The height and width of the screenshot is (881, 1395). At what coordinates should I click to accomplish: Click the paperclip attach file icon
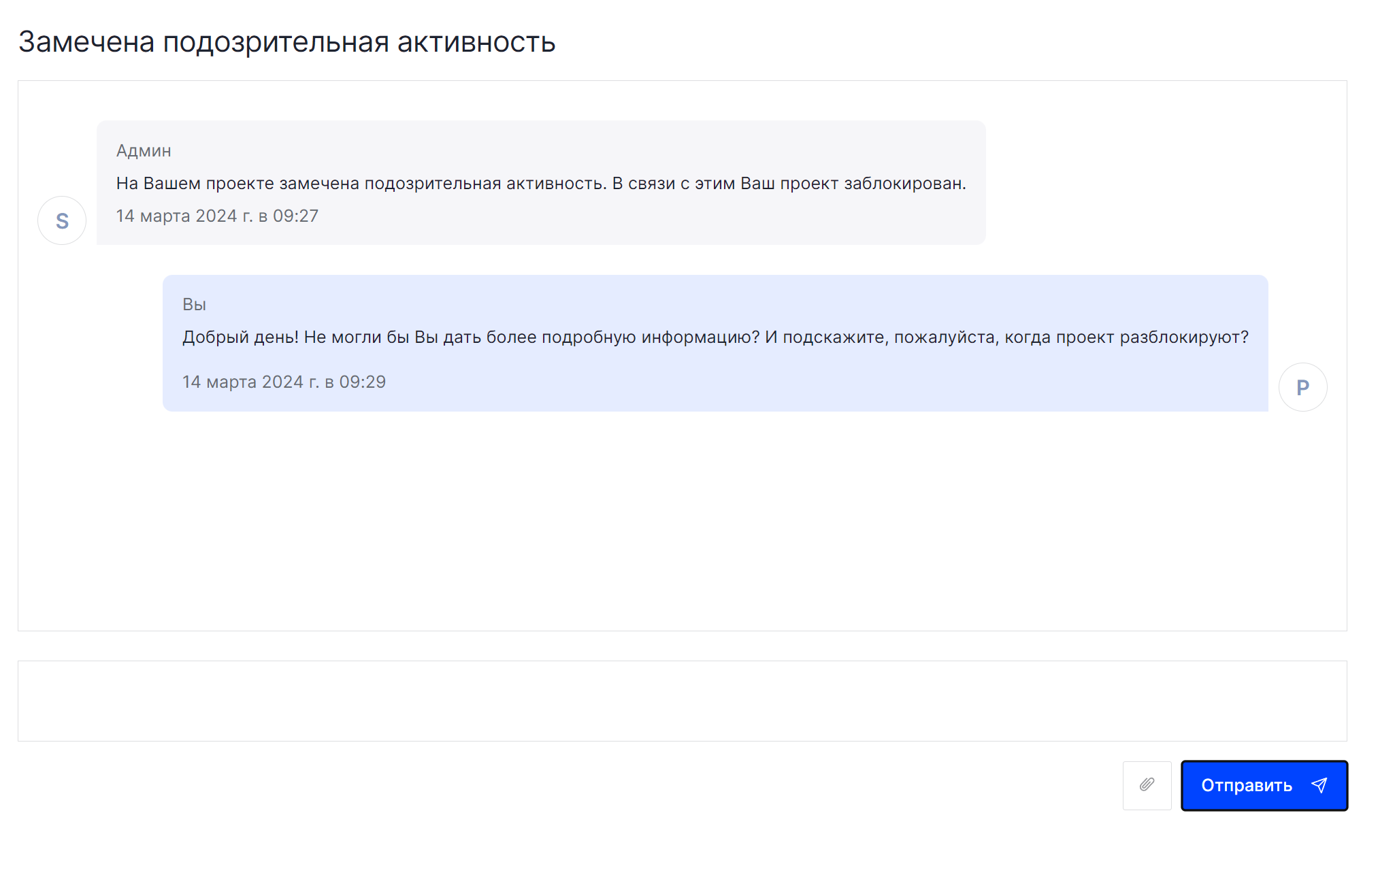coord(1147,785)
